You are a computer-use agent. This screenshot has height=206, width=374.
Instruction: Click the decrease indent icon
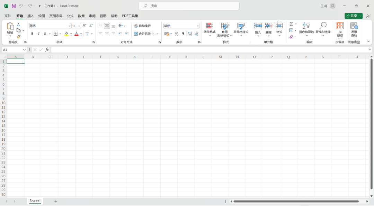point(121,34)
